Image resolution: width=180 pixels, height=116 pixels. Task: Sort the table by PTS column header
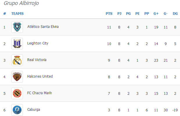(x=109, y=14)
